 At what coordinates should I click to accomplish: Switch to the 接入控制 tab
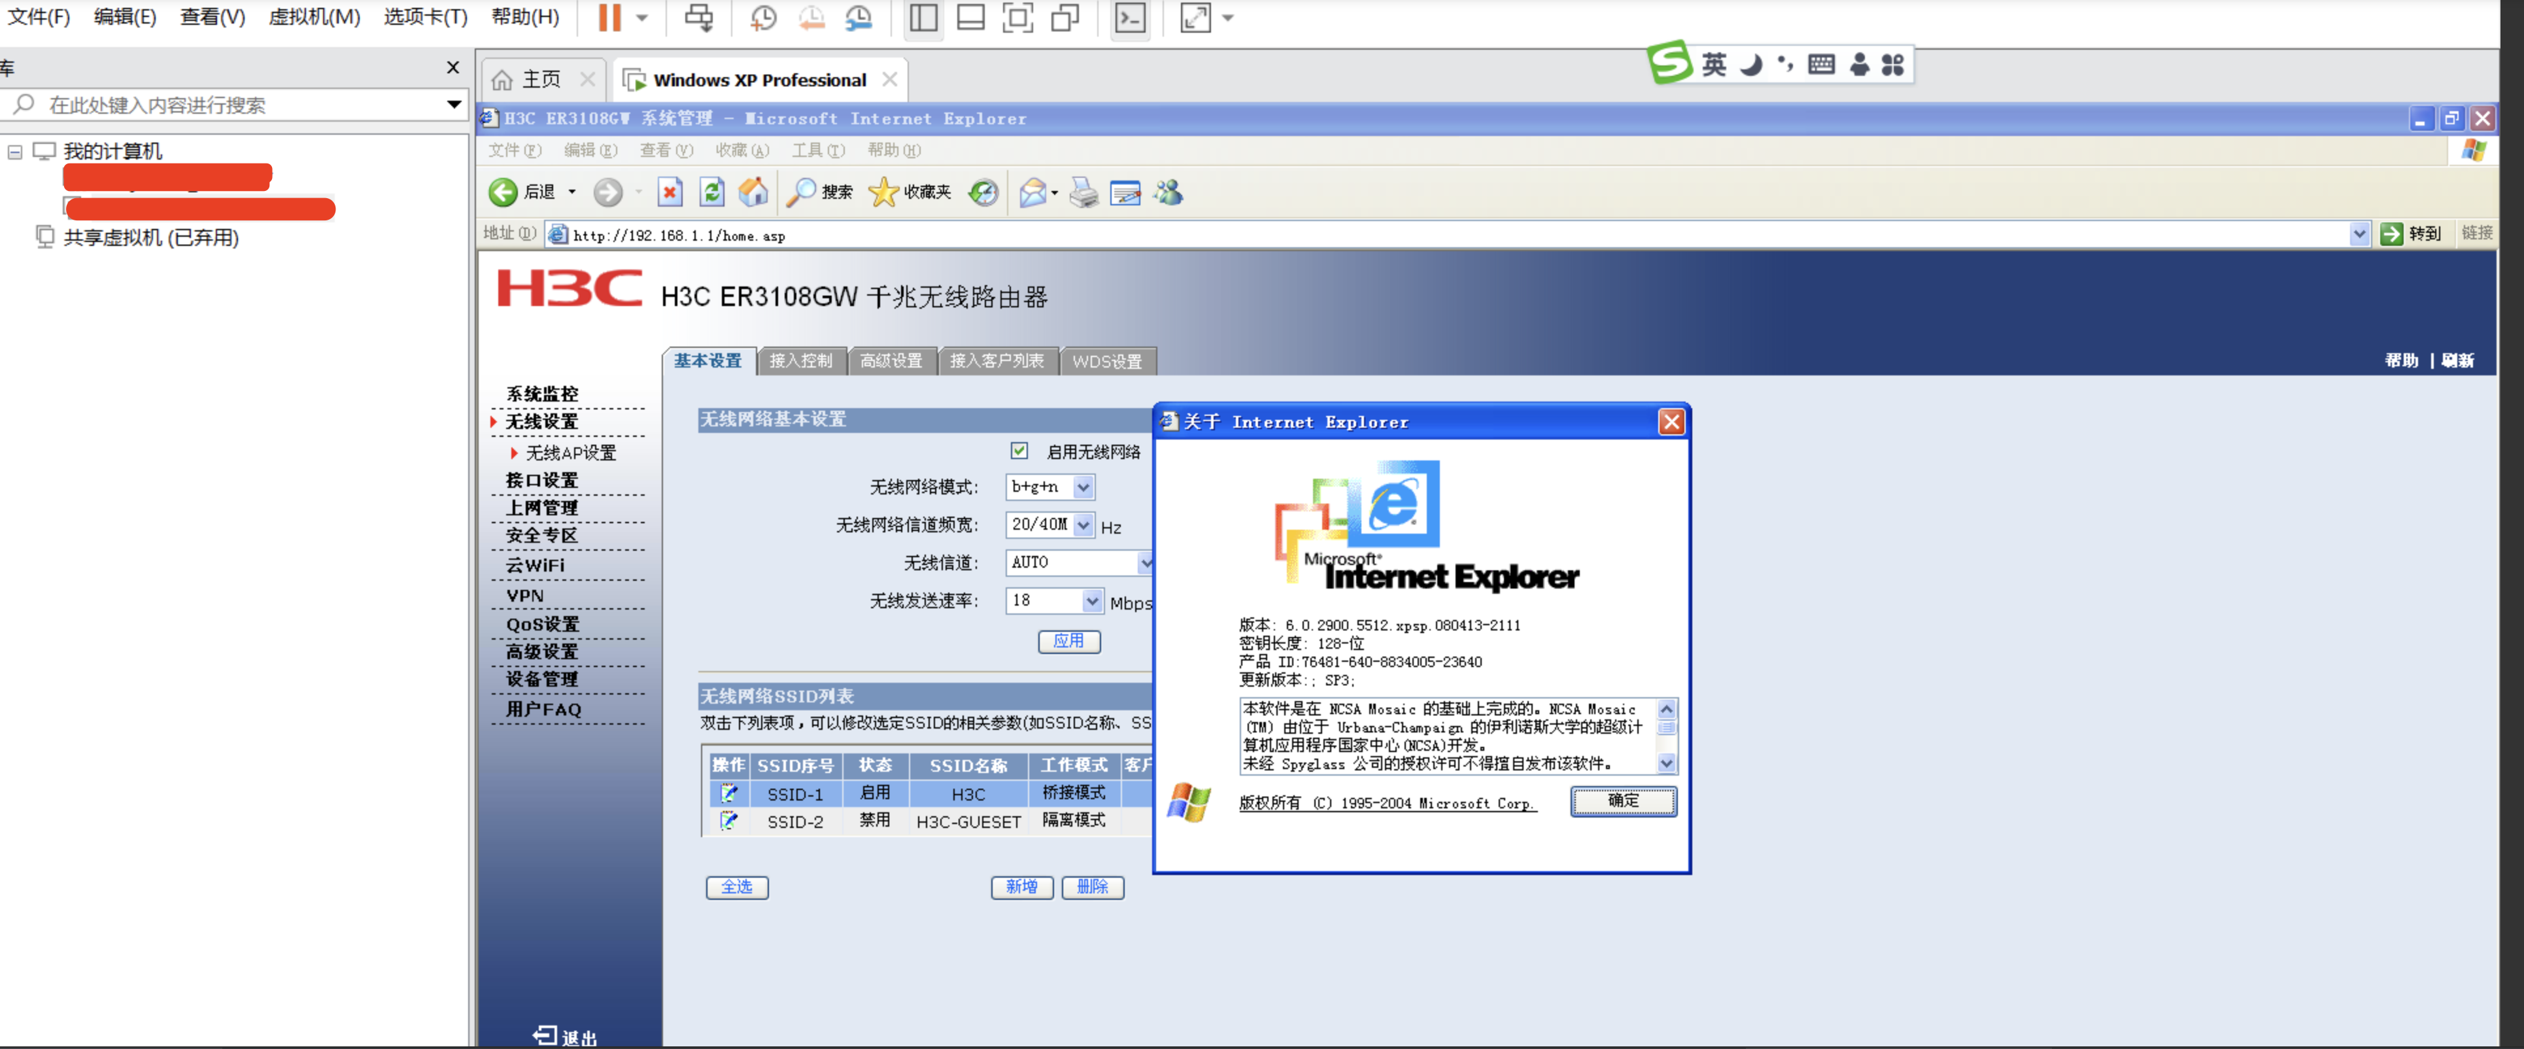(x=800, y=361)
